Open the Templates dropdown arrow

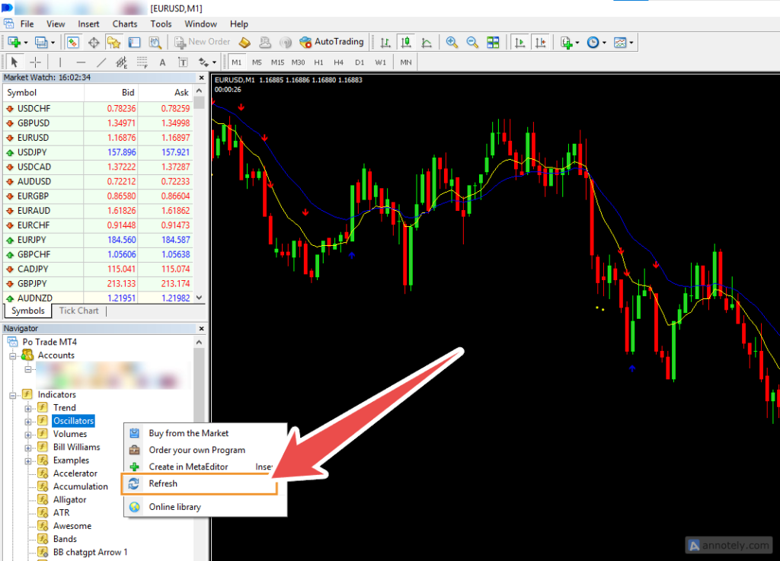click(631, 43)
